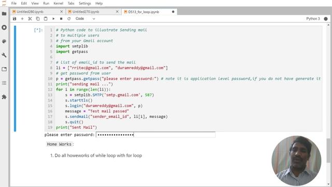Screen dimensions: 332x187
Task: Click the 'import smtplib' code line
Action: click(x=72, y=46)
